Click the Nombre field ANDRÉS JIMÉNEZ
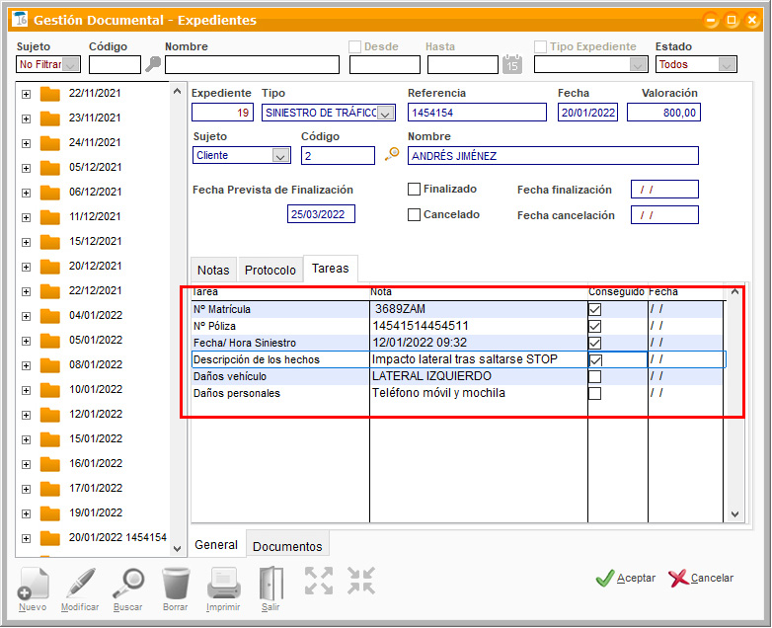Screen dimensions: 772x628 tap(553, 156)
